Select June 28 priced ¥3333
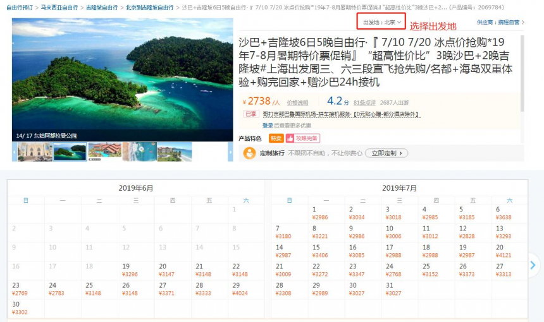 click(x=209, y=289)
